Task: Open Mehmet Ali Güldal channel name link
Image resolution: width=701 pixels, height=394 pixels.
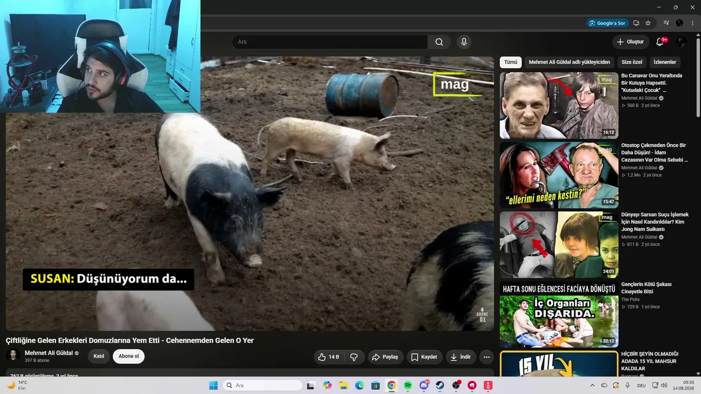Action: point(49,353)
